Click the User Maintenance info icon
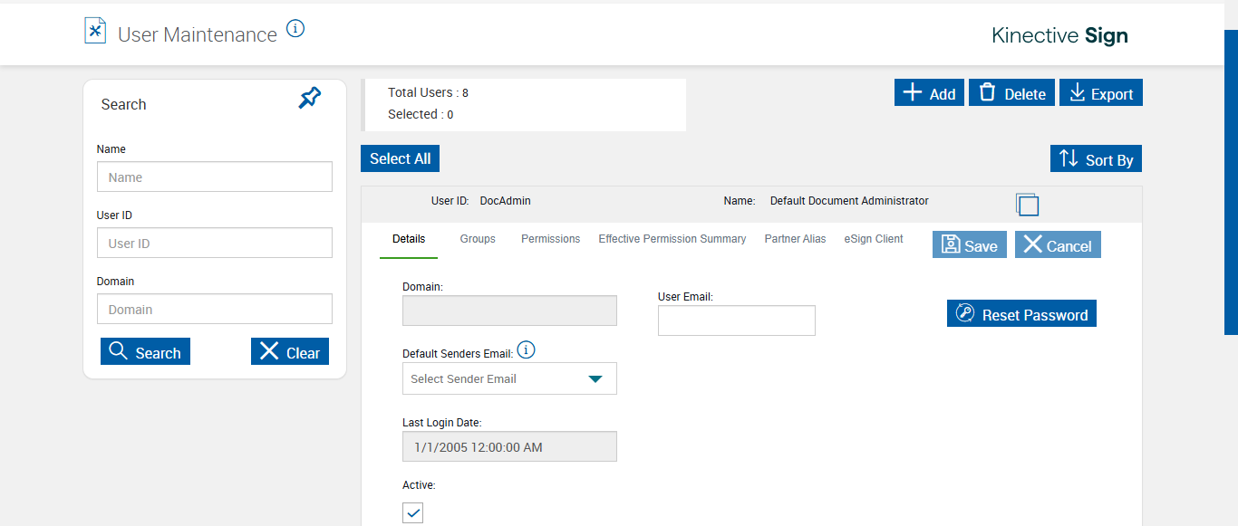Screen dimensions: 1238x526 pyautogui.click(x=295, y=29)
